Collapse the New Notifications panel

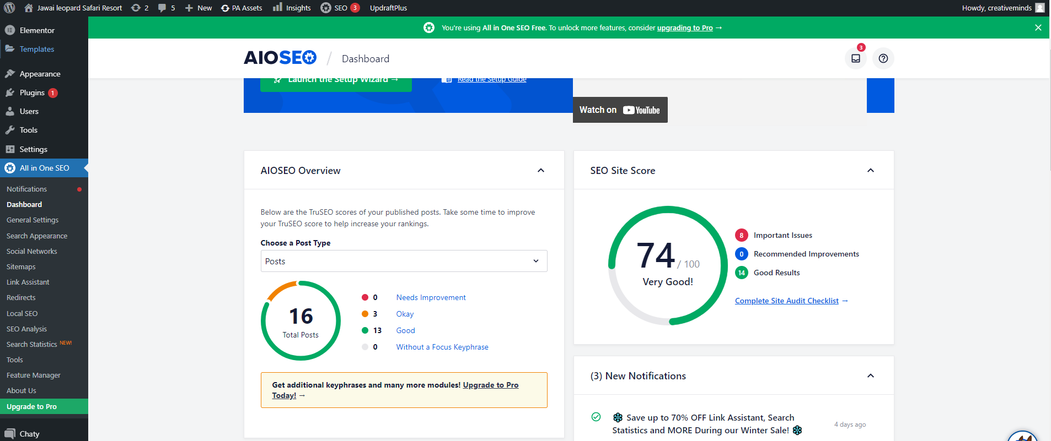point(871,375)
